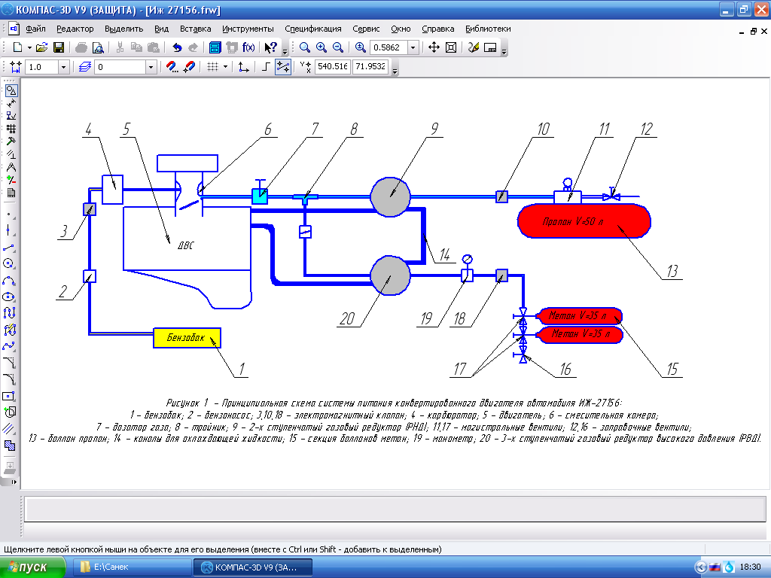
Task: Open the Спецификация menu
Action: pyautogui.click(x=312, y=29)
